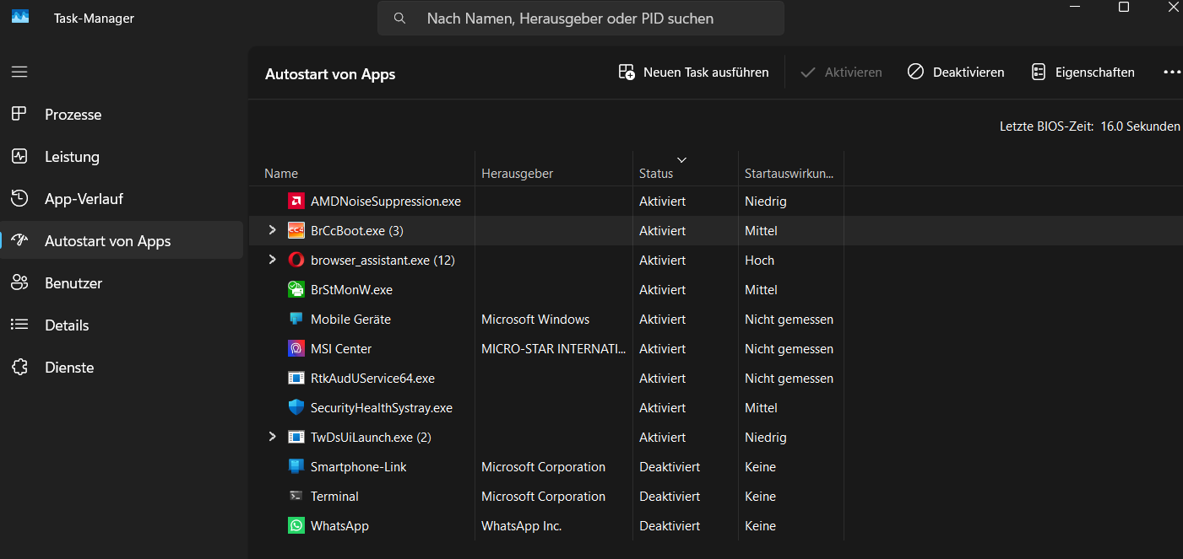This screenshot has height=559, width=1183.
Task: Click the Deaktivieren button
Action: pos(956,73)
